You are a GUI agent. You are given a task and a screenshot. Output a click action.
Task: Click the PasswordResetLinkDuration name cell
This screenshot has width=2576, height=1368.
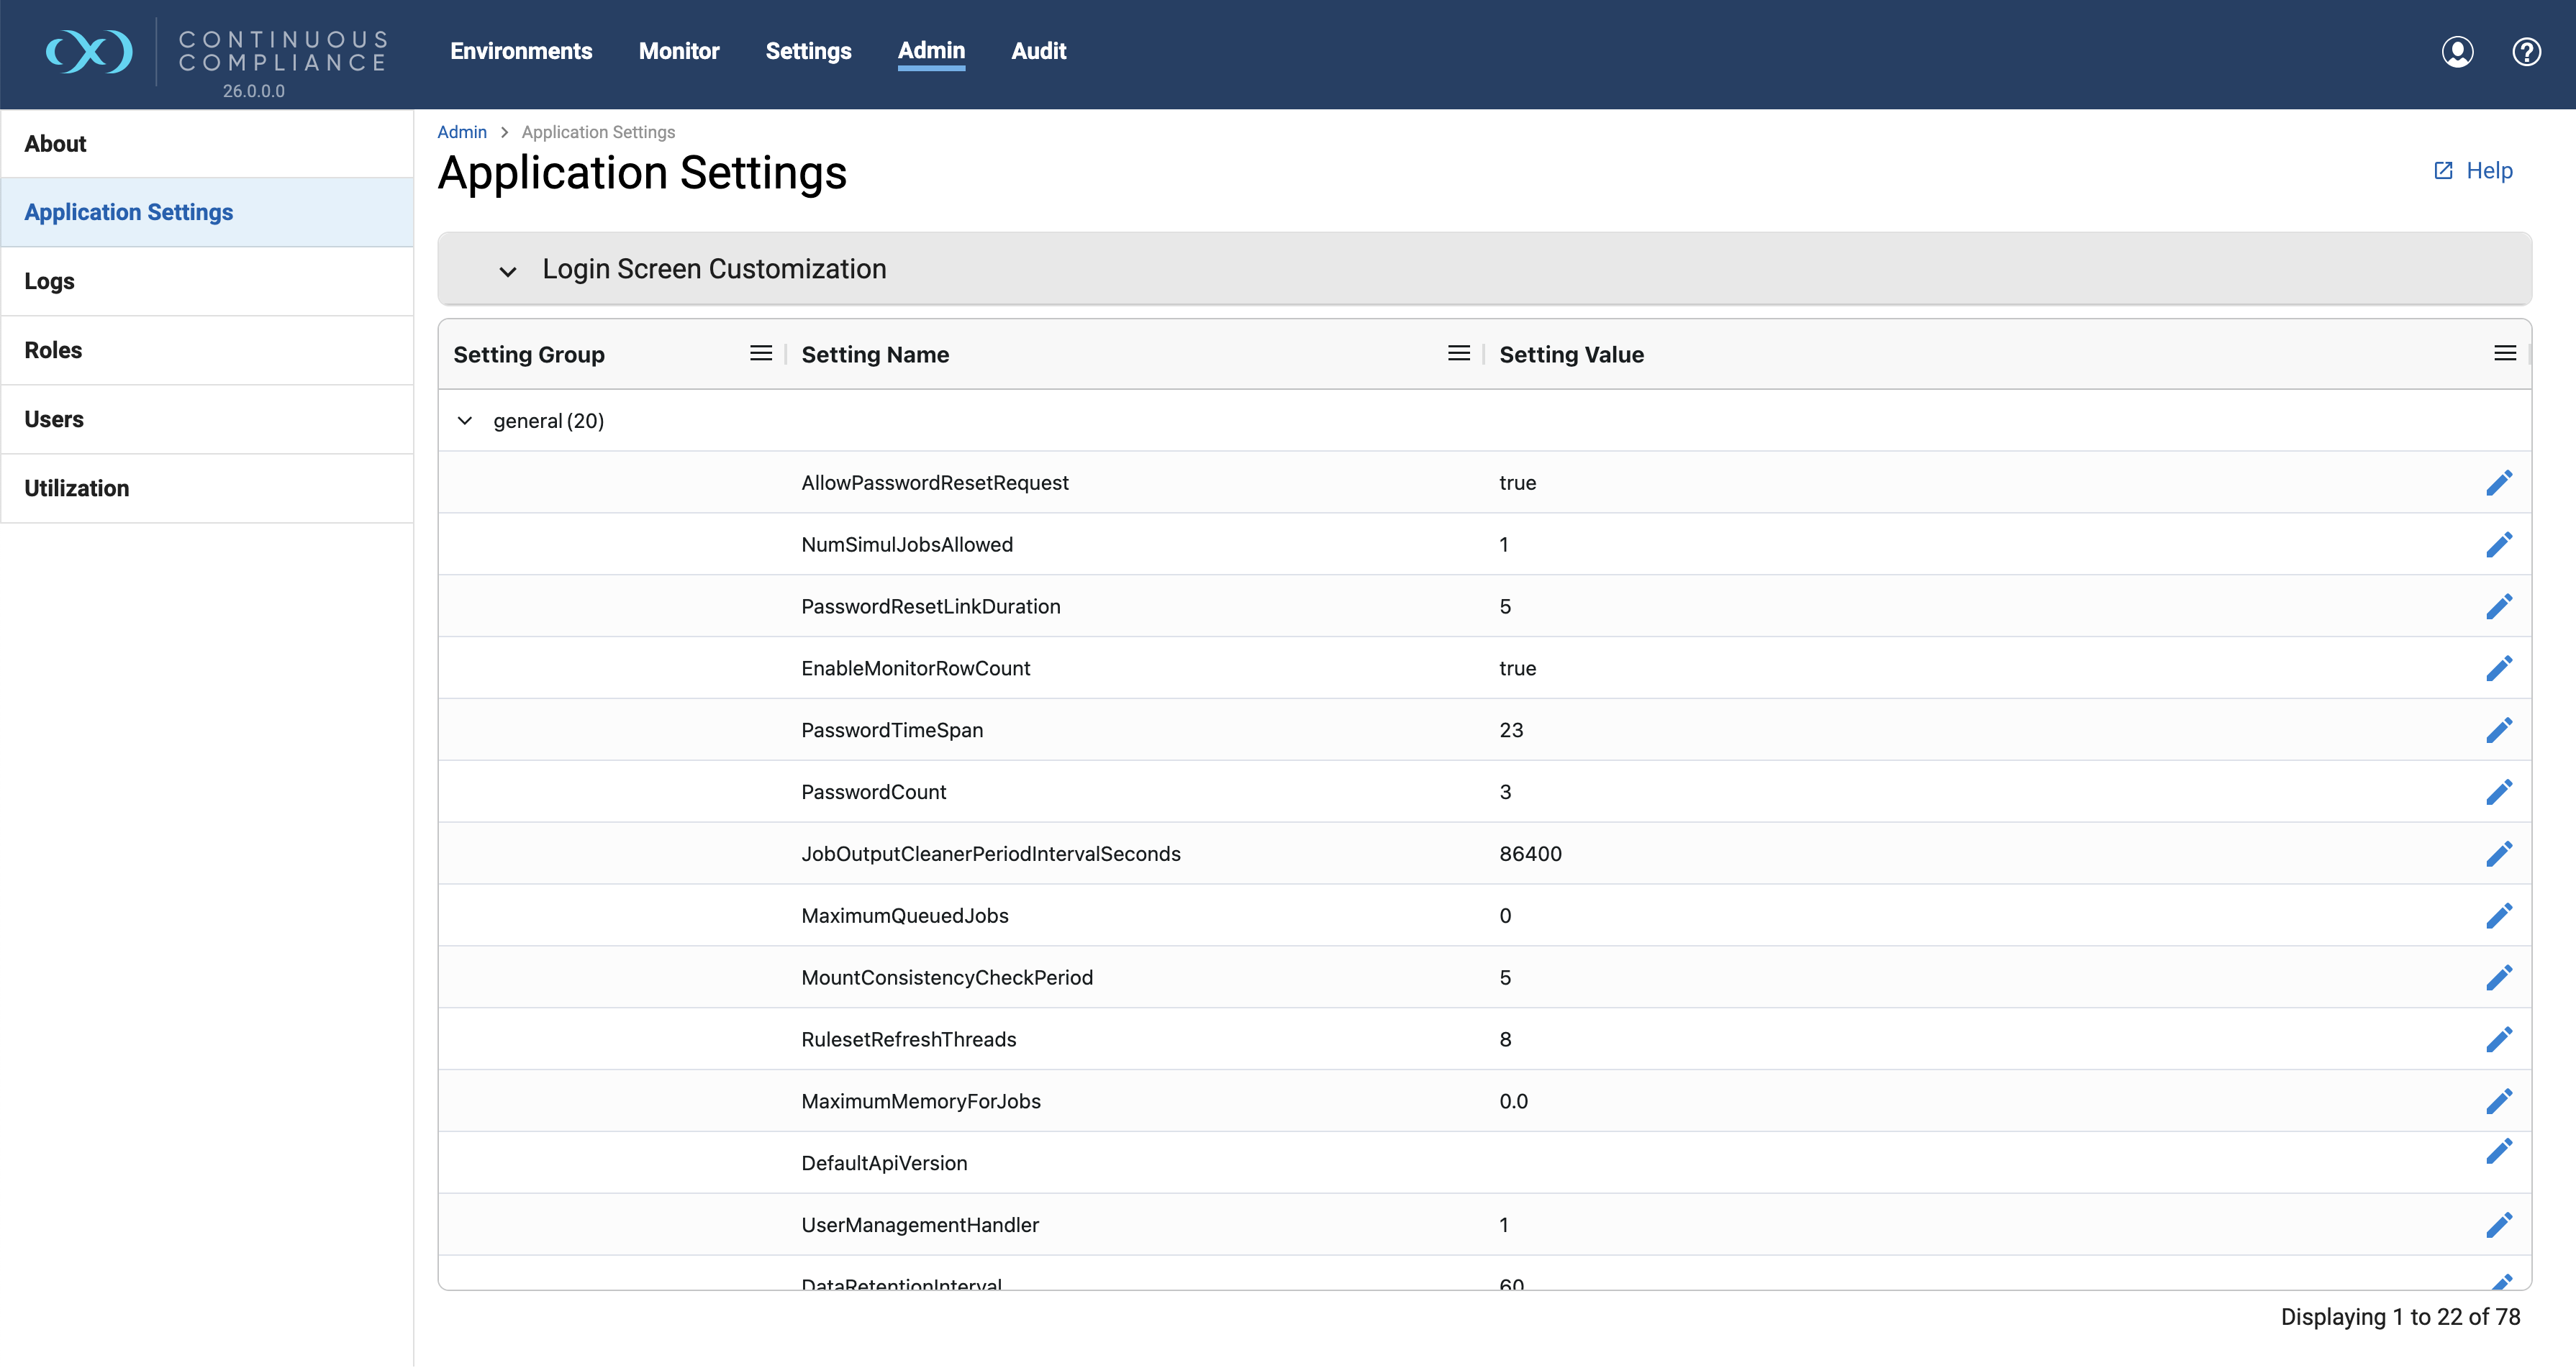coord(930,606)
